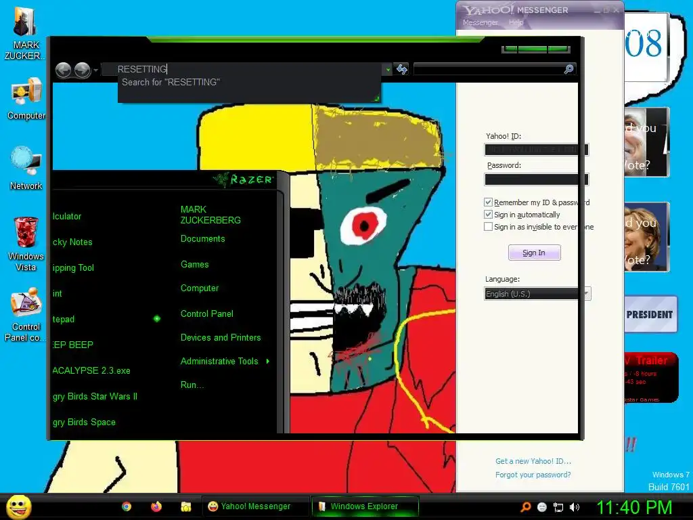Screen dimensions: 693x520
Task: Open the Help menu in Yahoo Messenger
Action: pyautogui.click(x=516, y=22)
